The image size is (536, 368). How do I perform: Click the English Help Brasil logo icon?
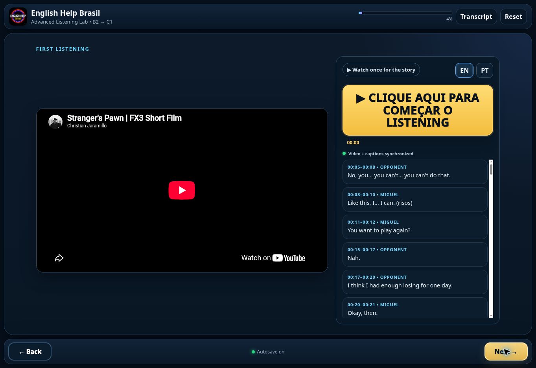pos(18,17)
